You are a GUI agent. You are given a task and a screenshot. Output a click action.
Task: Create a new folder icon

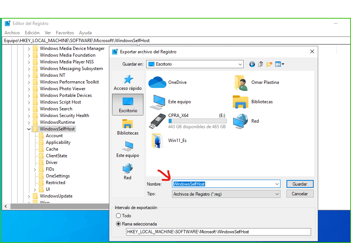click(269, 64)
